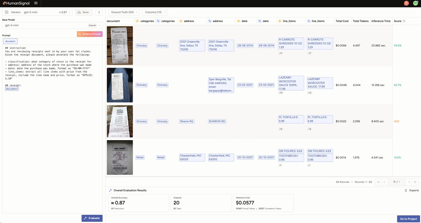Click the document variable tag above prompt
This screenshot has width=421, height=223.
pyautogui.click(x=10, y=41)
